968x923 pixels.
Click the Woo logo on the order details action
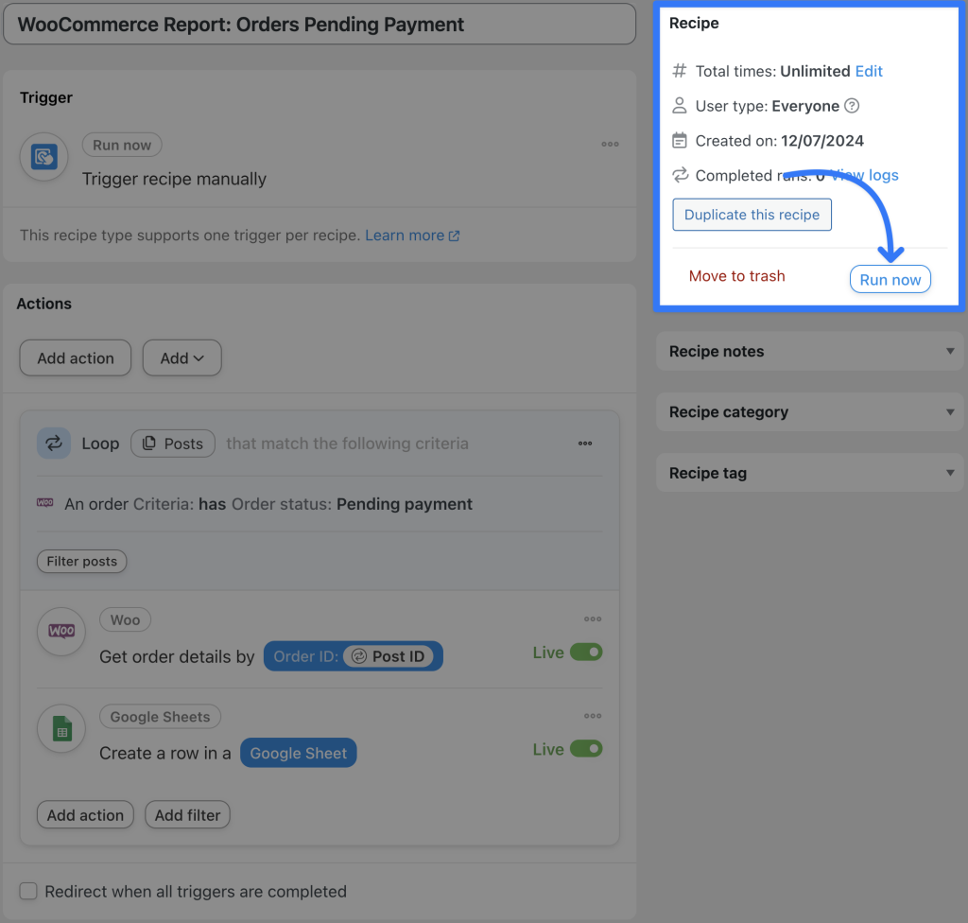coord(60,631)
